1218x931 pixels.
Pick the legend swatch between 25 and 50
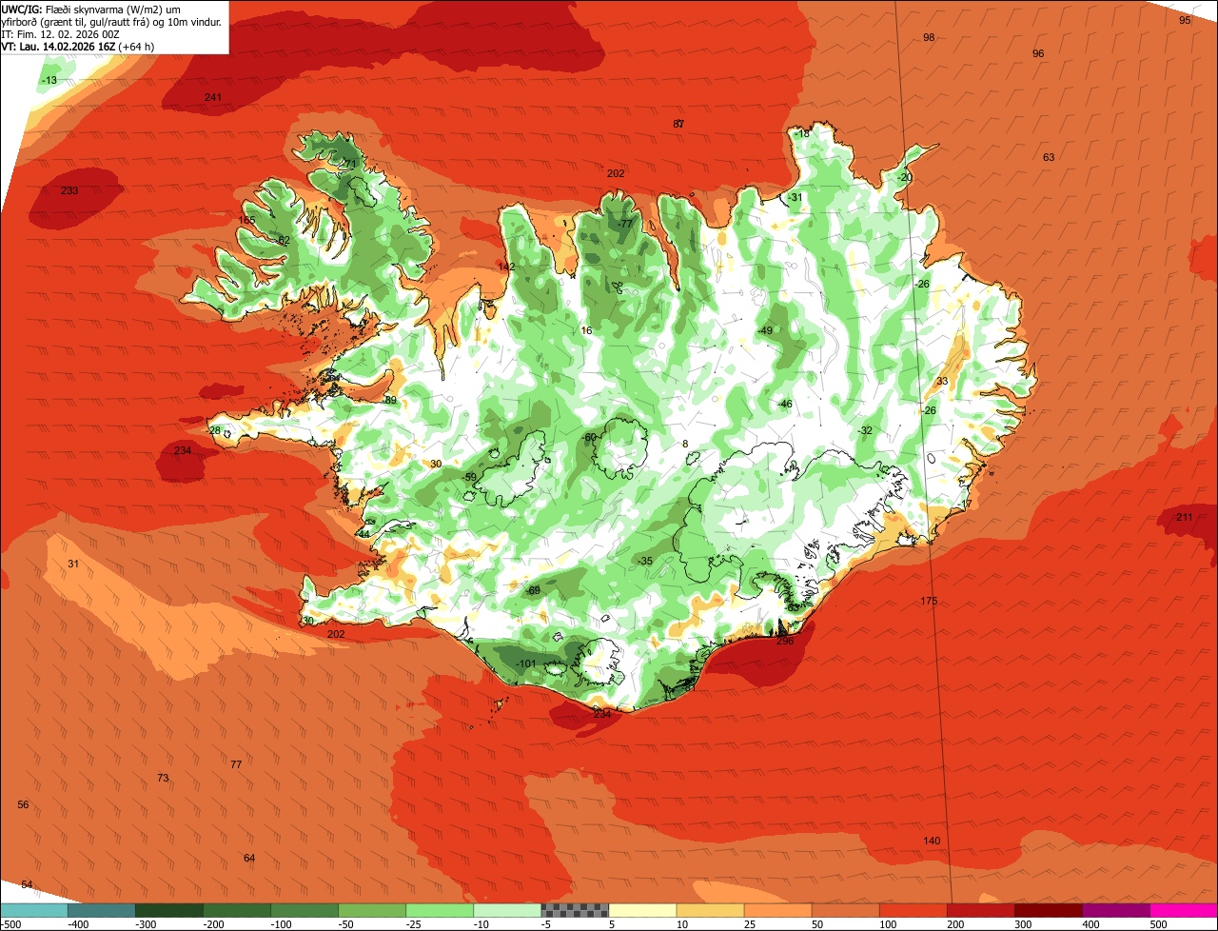[777, 910]
